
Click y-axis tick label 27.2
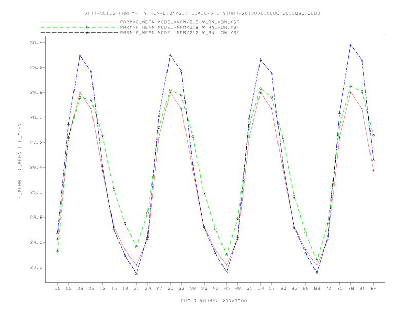coord(38,142)
